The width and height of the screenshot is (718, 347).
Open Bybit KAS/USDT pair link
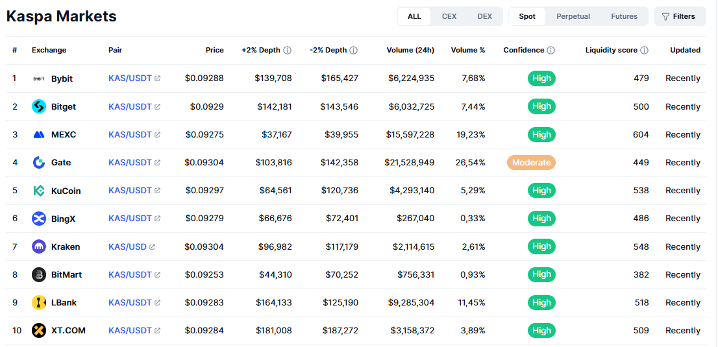130,78
